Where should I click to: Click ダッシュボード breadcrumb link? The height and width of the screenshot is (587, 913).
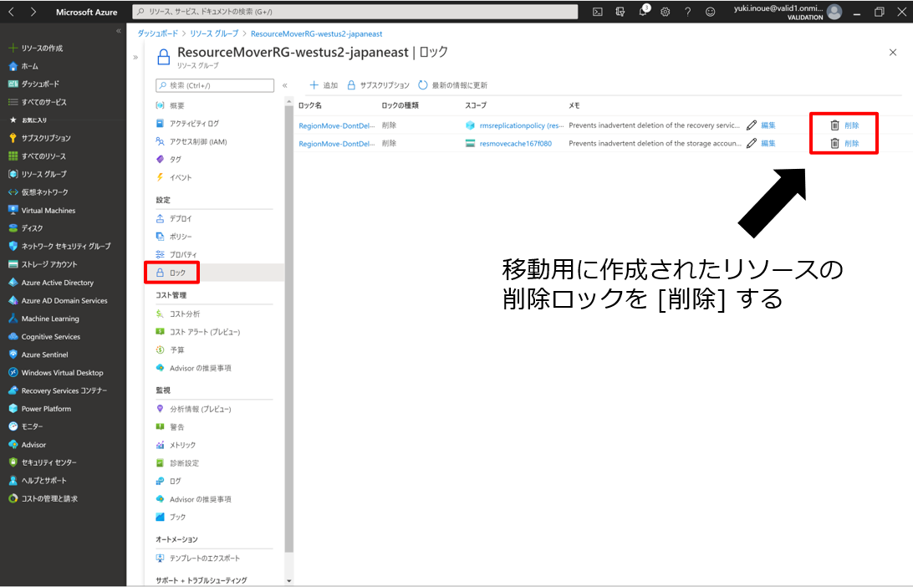pyautogui.click(x=158, y=33)
